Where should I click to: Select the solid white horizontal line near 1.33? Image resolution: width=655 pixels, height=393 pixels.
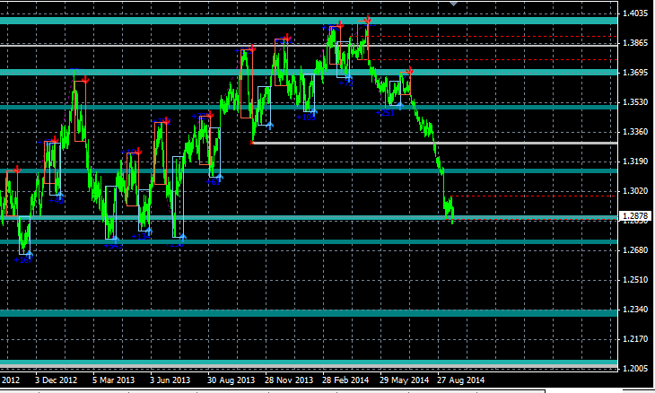click(431, 143)
